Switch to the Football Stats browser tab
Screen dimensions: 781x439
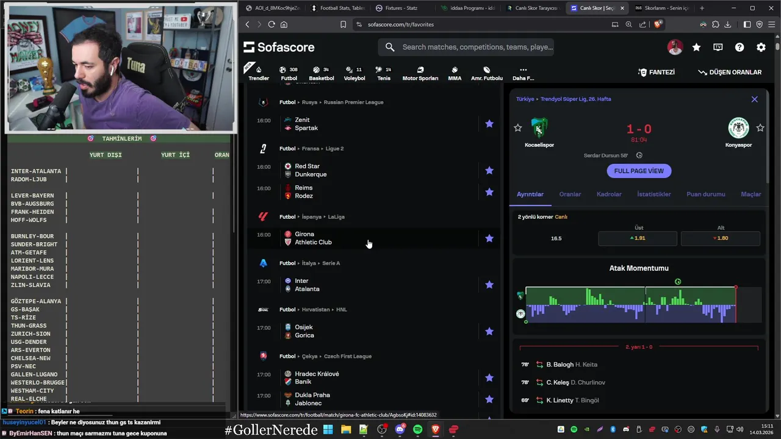[x=338, y=8]
